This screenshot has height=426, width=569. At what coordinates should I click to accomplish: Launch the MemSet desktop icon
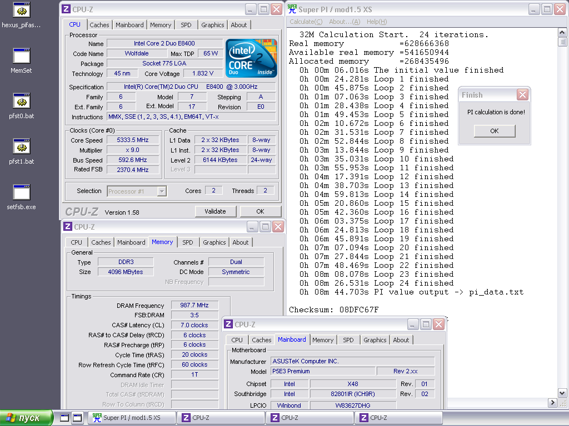(22, 56)
